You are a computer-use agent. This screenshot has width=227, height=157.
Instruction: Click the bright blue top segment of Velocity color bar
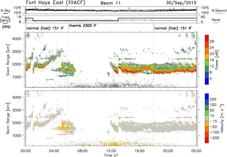207,96
